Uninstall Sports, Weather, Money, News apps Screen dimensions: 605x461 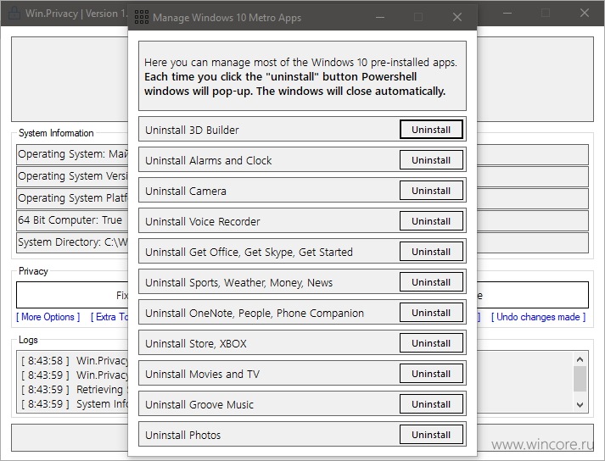[431, 281]
